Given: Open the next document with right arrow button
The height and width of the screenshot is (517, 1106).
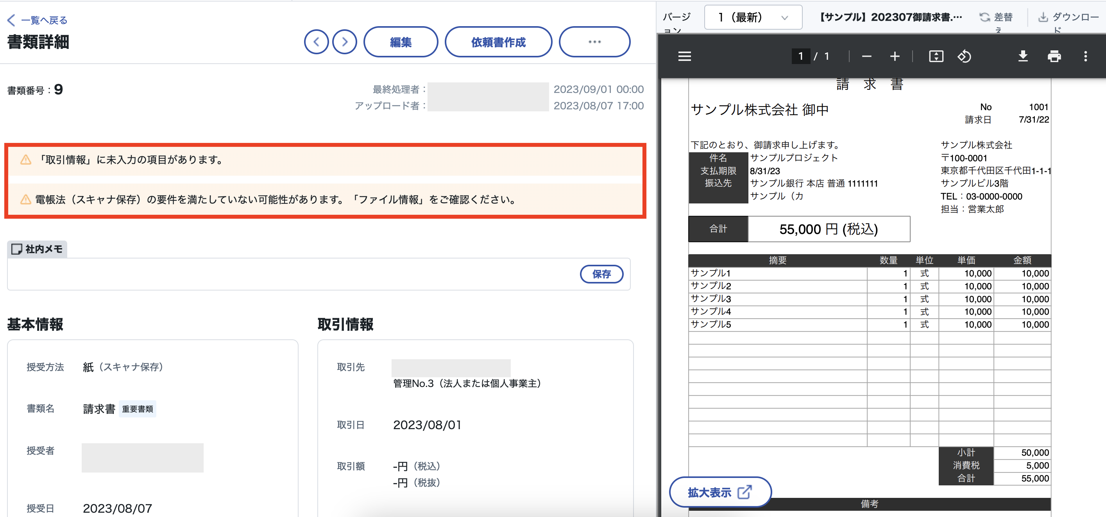Looking at the screenshot, I should pos(344,42).
